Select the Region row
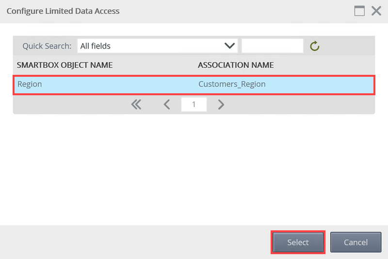 point(30,84)
